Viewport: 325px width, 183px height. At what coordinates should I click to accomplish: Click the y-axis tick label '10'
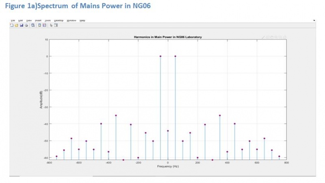(x=46, y=39)
